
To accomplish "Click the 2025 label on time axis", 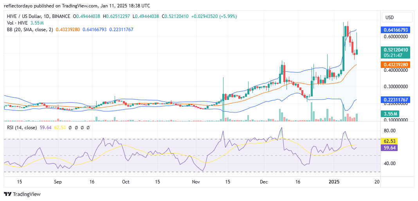I will 334,182.
